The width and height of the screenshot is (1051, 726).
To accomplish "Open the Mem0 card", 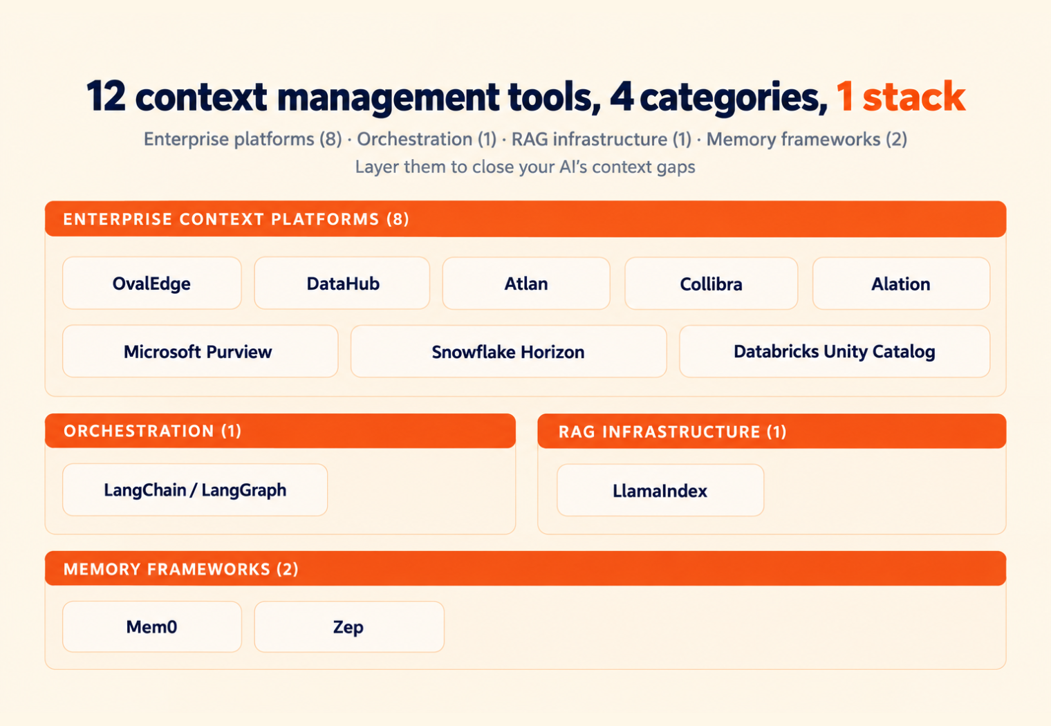I will (152, 626).
